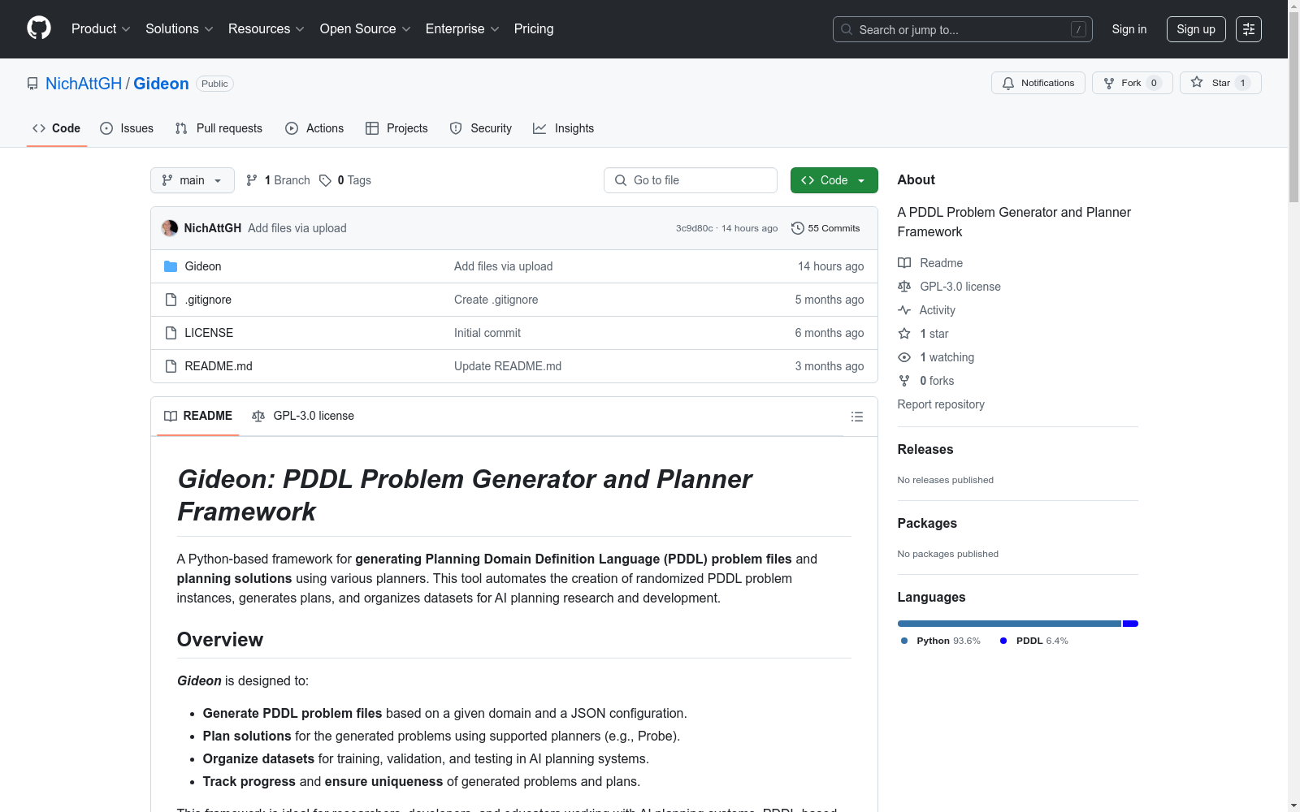Image resolution: width=1300 pixels, height=812 pixels.
Task: Go to the GitHub homepage logo
Action: 39,28
